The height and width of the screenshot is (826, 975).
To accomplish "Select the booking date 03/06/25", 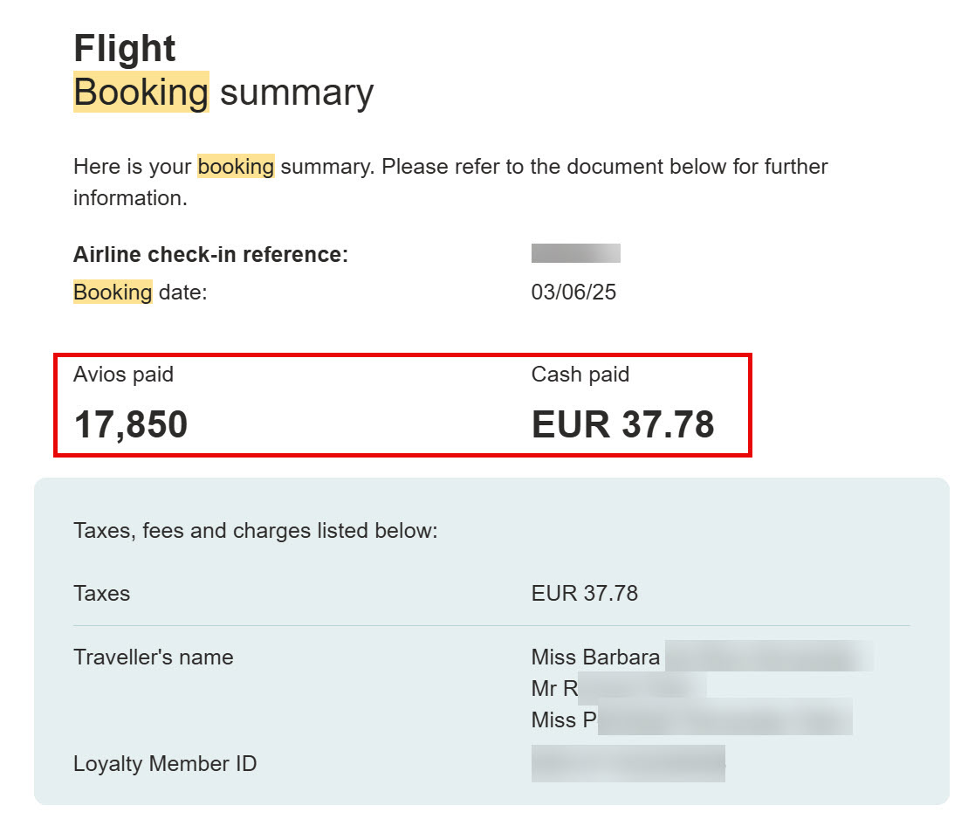I will 573,292.
